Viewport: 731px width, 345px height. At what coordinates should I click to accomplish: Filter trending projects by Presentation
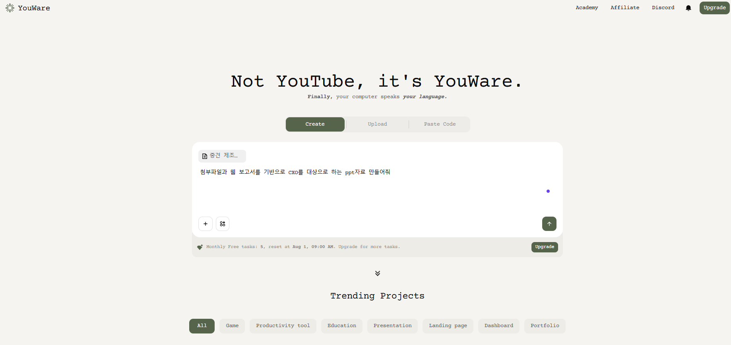(x=393, y=326)
